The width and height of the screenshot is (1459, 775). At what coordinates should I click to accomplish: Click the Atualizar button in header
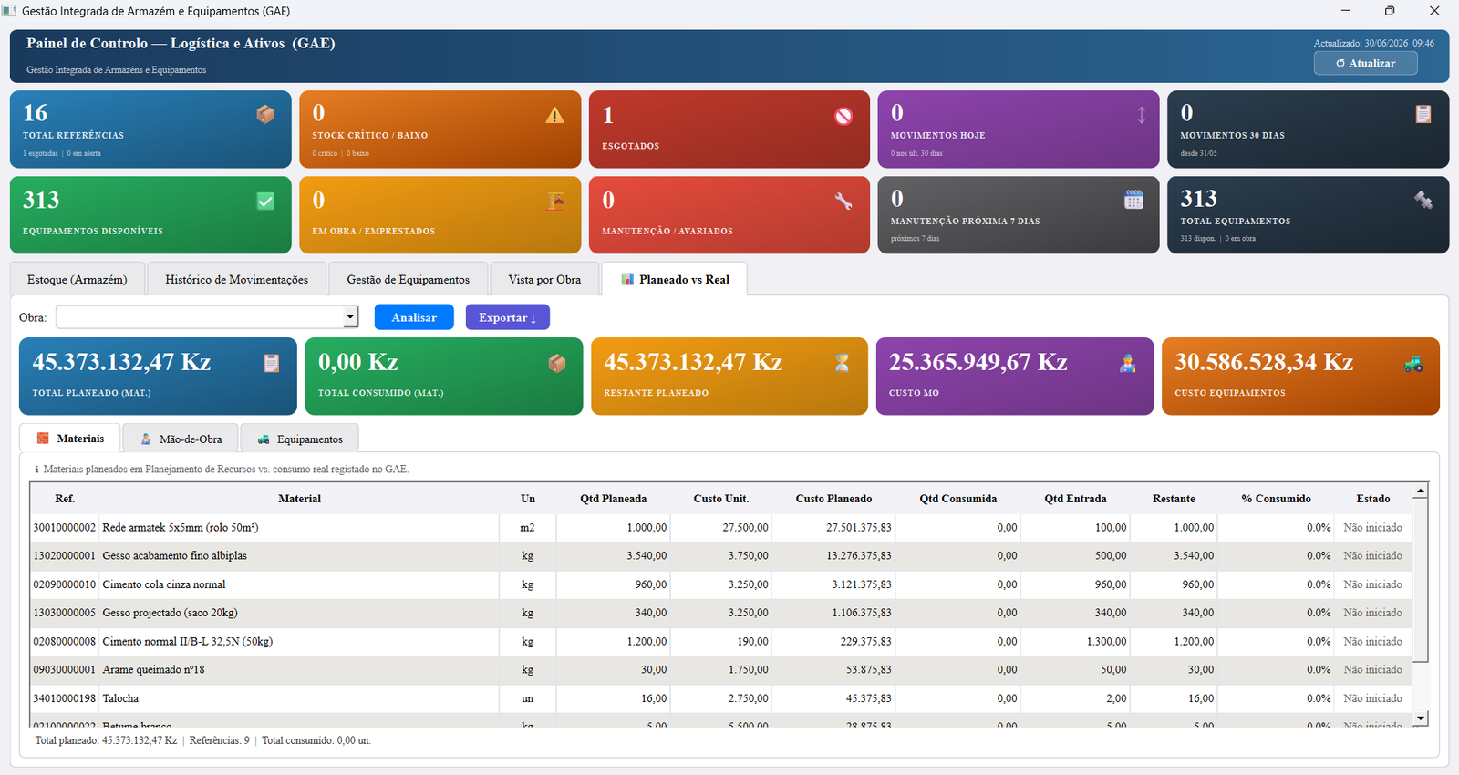(x=1366, y=63)
